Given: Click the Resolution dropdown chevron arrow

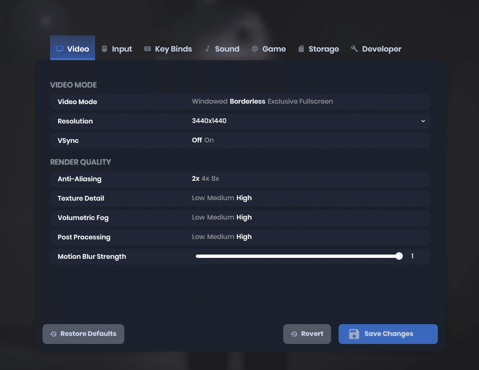Looking at the screenshot, I should click(423, 121).
